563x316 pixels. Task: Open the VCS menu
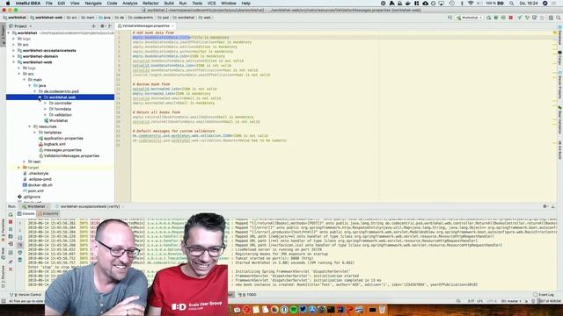click(x=211, y=4)
